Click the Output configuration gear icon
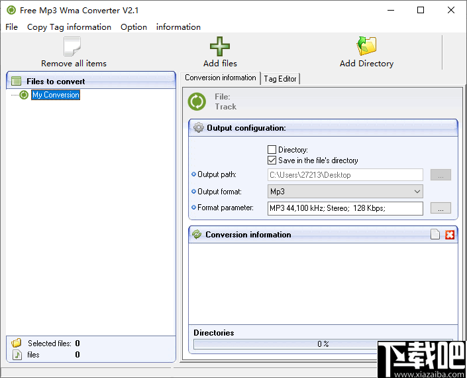The image size is (467, 378). 198,127
